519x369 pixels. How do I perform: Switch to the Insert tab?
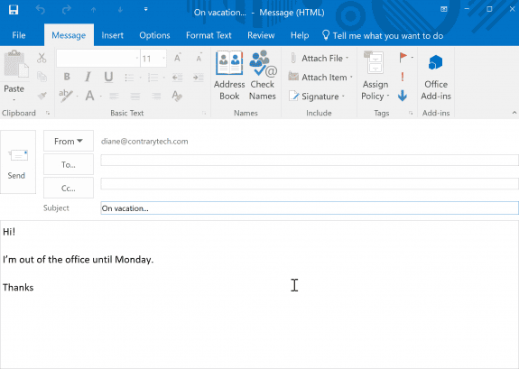coord(112,35)
